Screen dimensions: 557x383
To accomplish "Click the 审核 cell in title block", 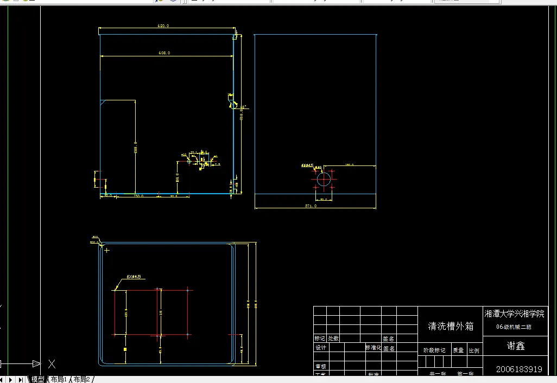I will [321, 366].
